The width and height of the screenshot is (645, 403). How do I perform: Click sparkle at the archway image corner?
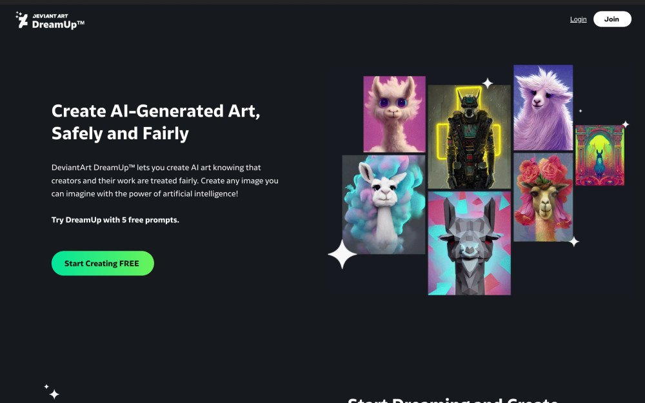pyautogui.click(x=625, y=124)
